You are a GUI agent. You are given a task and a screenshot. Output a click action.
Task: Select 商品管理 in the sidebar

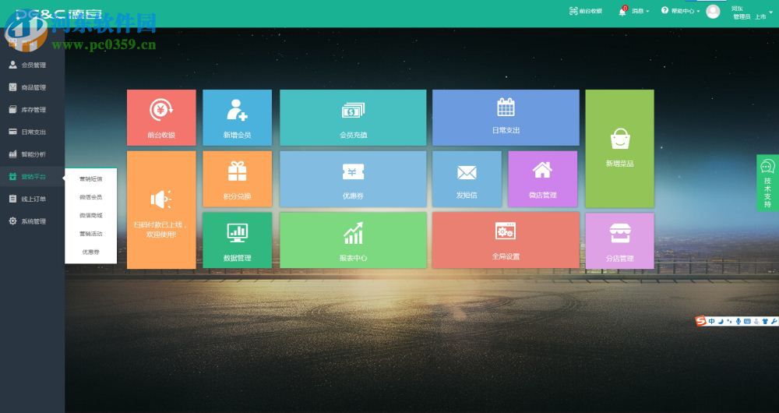pyautogui.click(x=32, y=87)
